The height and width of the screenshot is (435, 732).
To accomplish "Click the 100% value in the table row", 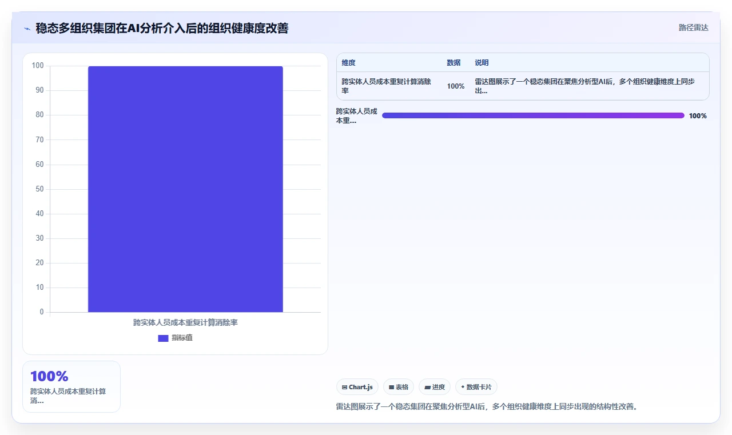I will click(x=456, y=86).
